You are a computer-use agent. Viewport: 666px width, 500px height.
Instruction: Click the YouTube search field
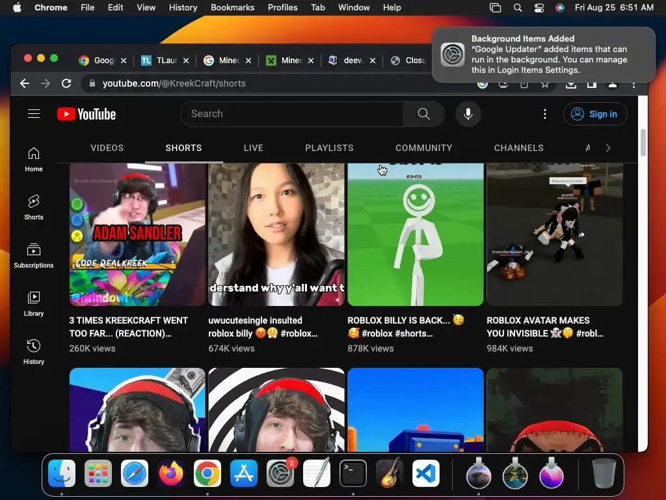click(x=292, y=114)
